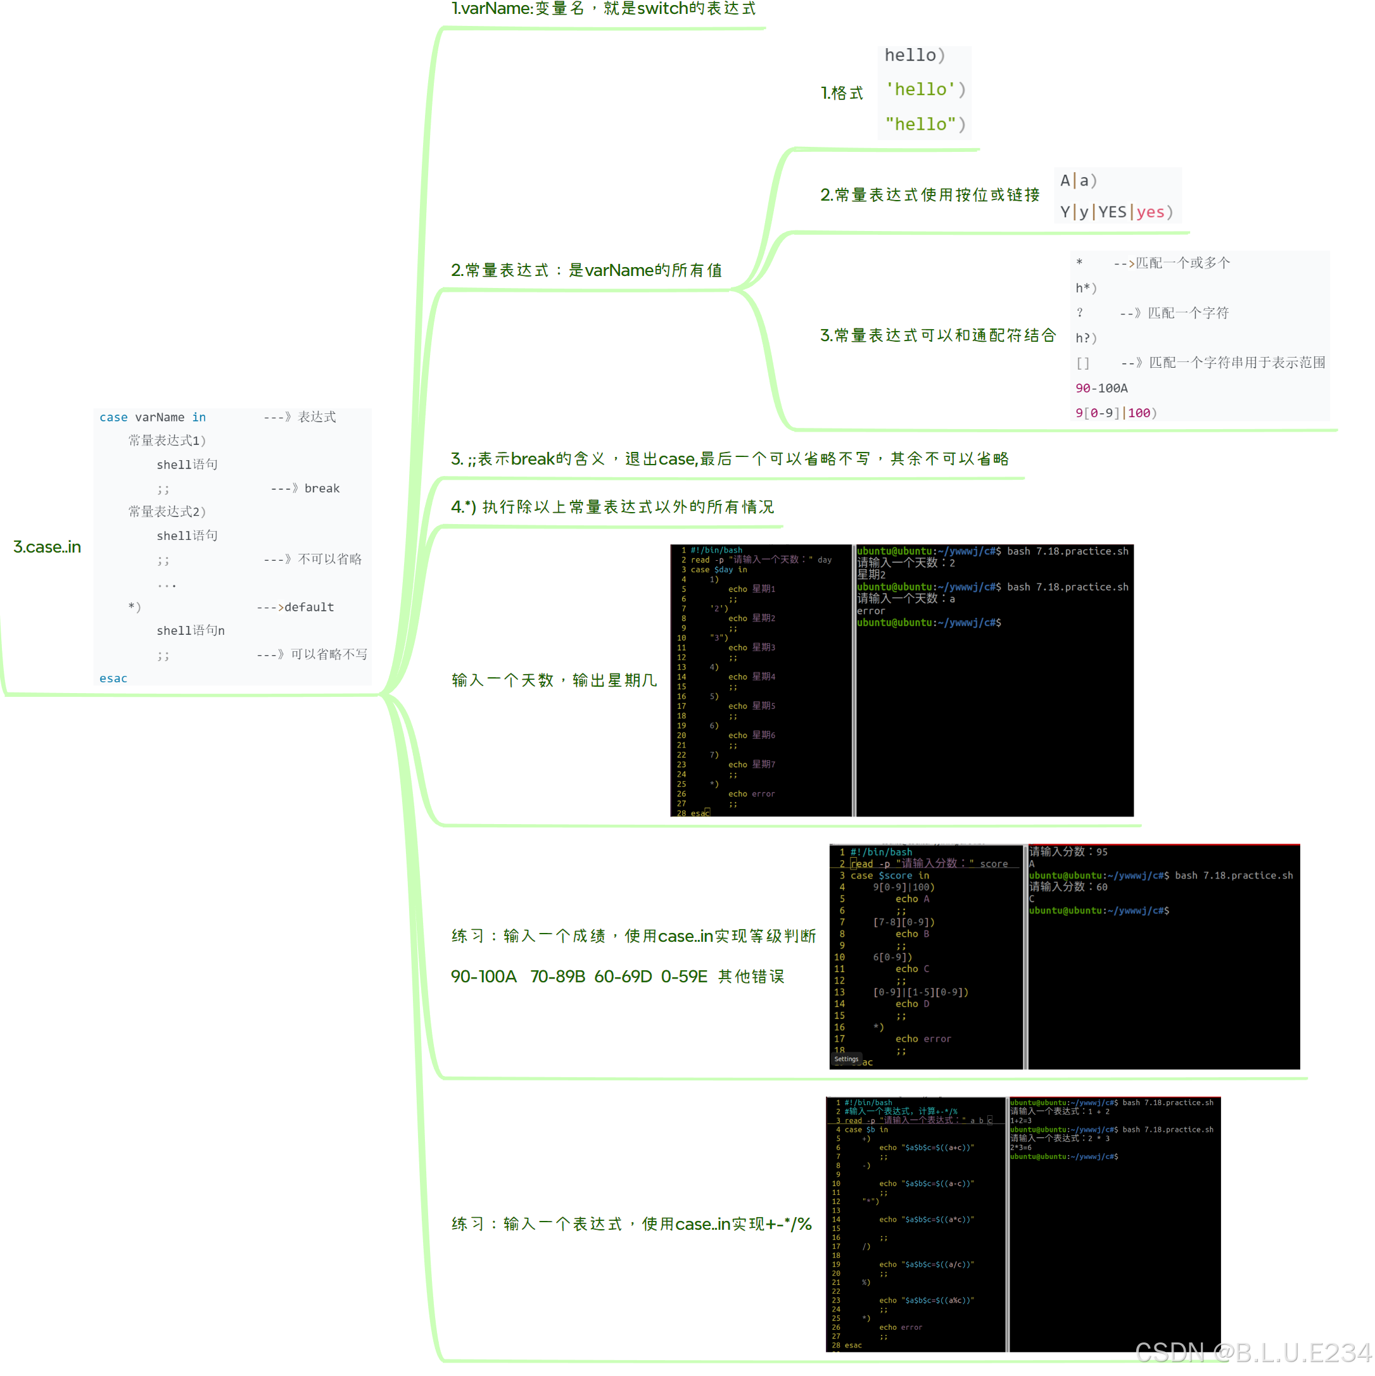Click the Settings overlay in score screenshot
The height and width of the screenshot is (1376, 1375).
point(846,1059)
